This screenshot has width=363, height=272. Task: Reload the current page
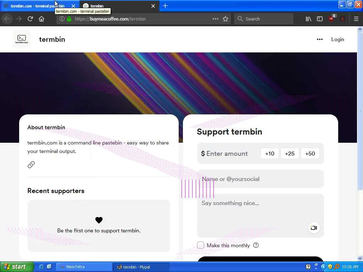30,19
